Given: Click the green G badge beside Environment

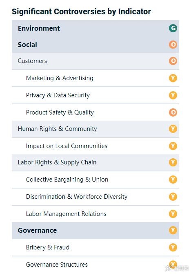Looking at the screenshot, I should pyautogui.click(x=173, y=28).
